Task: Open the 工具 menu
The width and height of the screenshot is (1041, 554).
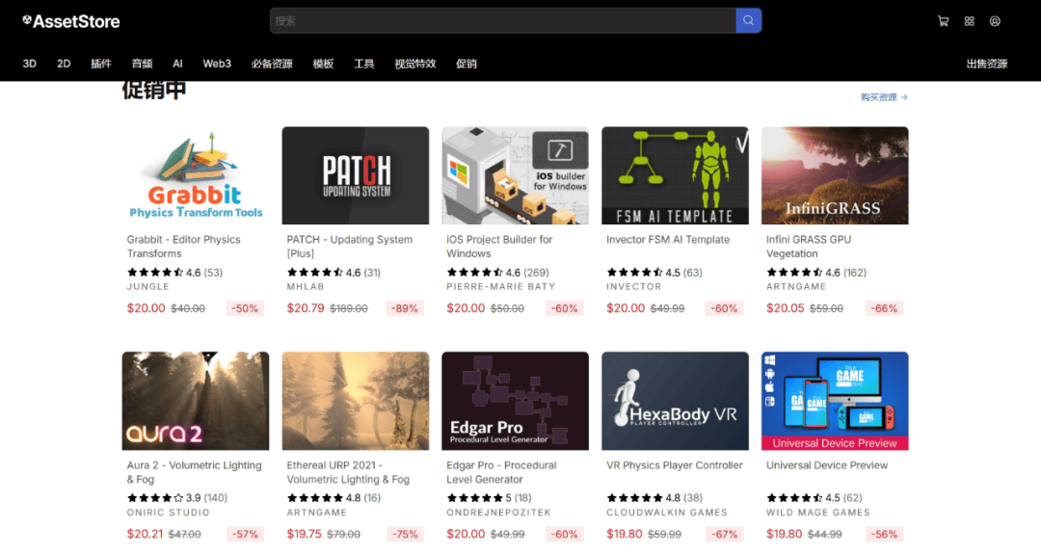Action: click(363, 64)
